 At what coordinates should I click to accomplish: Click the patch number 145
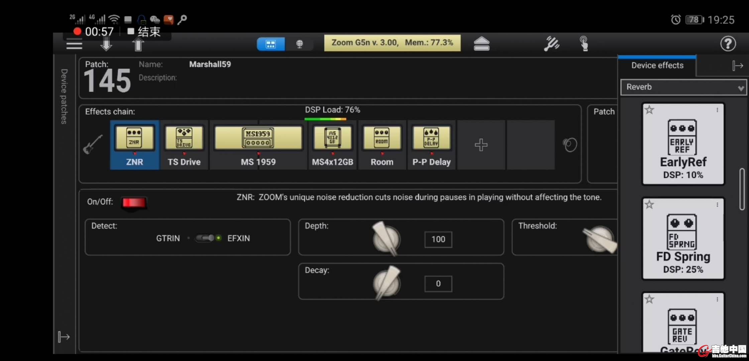pyautogui.click(x=107, y=81)
